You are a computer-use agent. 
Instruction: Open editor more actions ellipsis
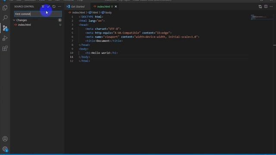coord(271,6)
